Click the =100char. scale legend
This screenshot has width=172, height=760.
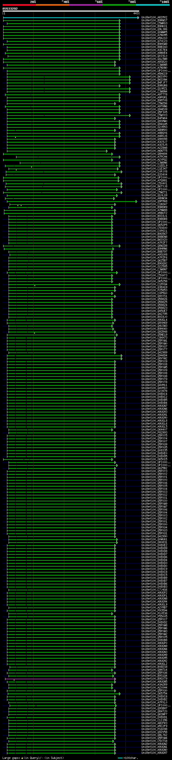coord(128,758)
